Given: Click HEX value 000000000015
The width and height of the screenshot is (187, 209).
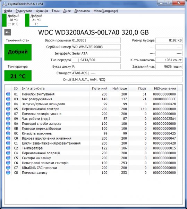Looking at the screenshot, I should tap(164, 148).
